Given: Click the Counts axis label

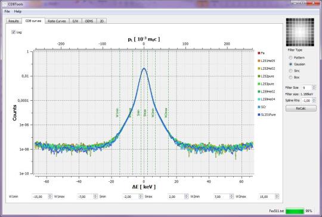Looking at the screenshot, I should (14, 113).
